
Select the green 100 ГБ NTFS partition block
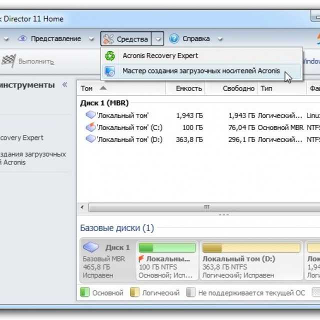pyautogui.click(x=167, y=260)
